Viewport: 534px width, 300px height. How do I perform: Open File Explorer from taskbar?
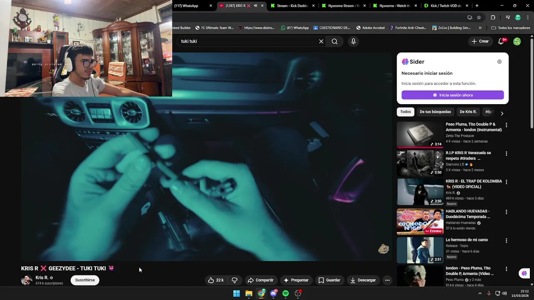tap(249, 293)
